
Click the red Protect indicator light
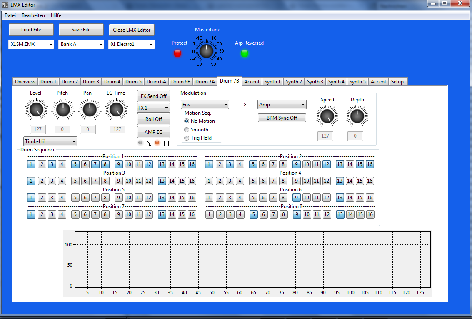177,54
